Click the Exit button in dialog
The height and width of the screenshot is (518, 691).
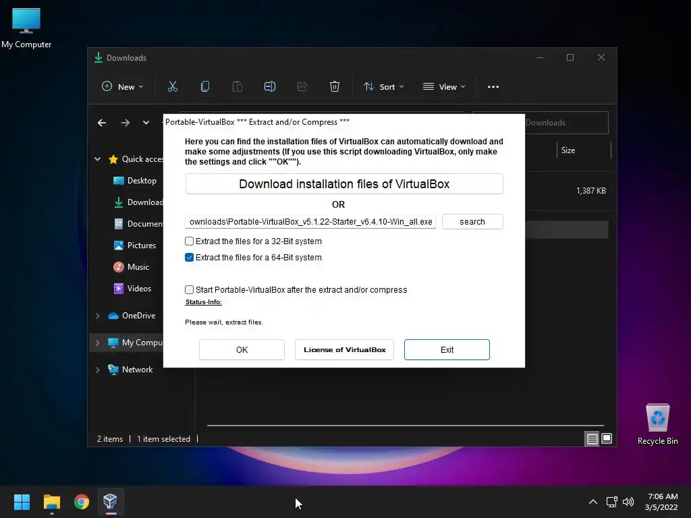[x=447, y=350]
